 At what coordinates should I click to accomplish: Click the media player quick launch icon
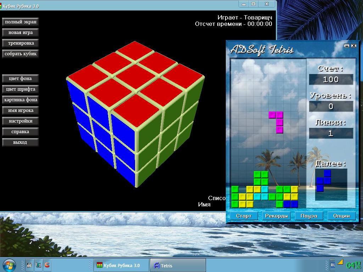pos(29,265)
